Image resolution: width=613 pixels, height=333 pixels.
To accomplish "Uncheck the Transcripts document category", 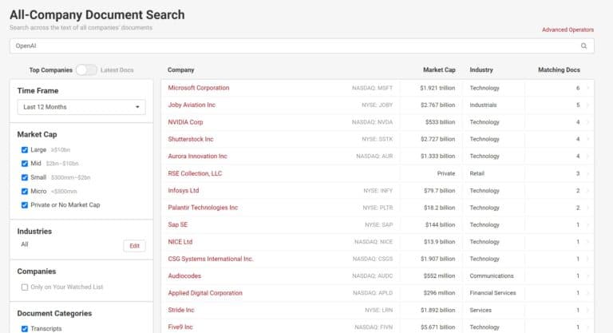I will click(x=25, y=329).
